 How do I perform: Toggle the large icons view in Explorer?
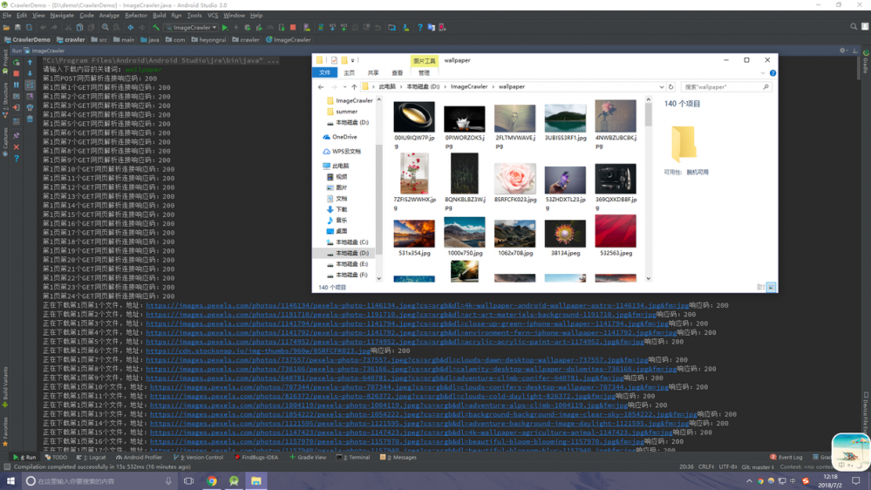tap(771, 287)
